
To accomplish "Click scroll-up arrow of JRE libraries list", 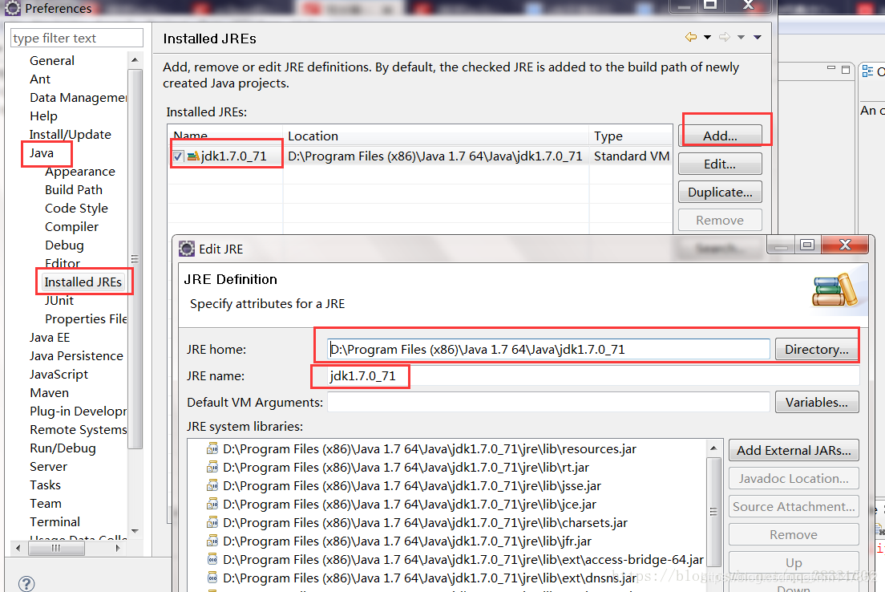I will coord(713,448).
